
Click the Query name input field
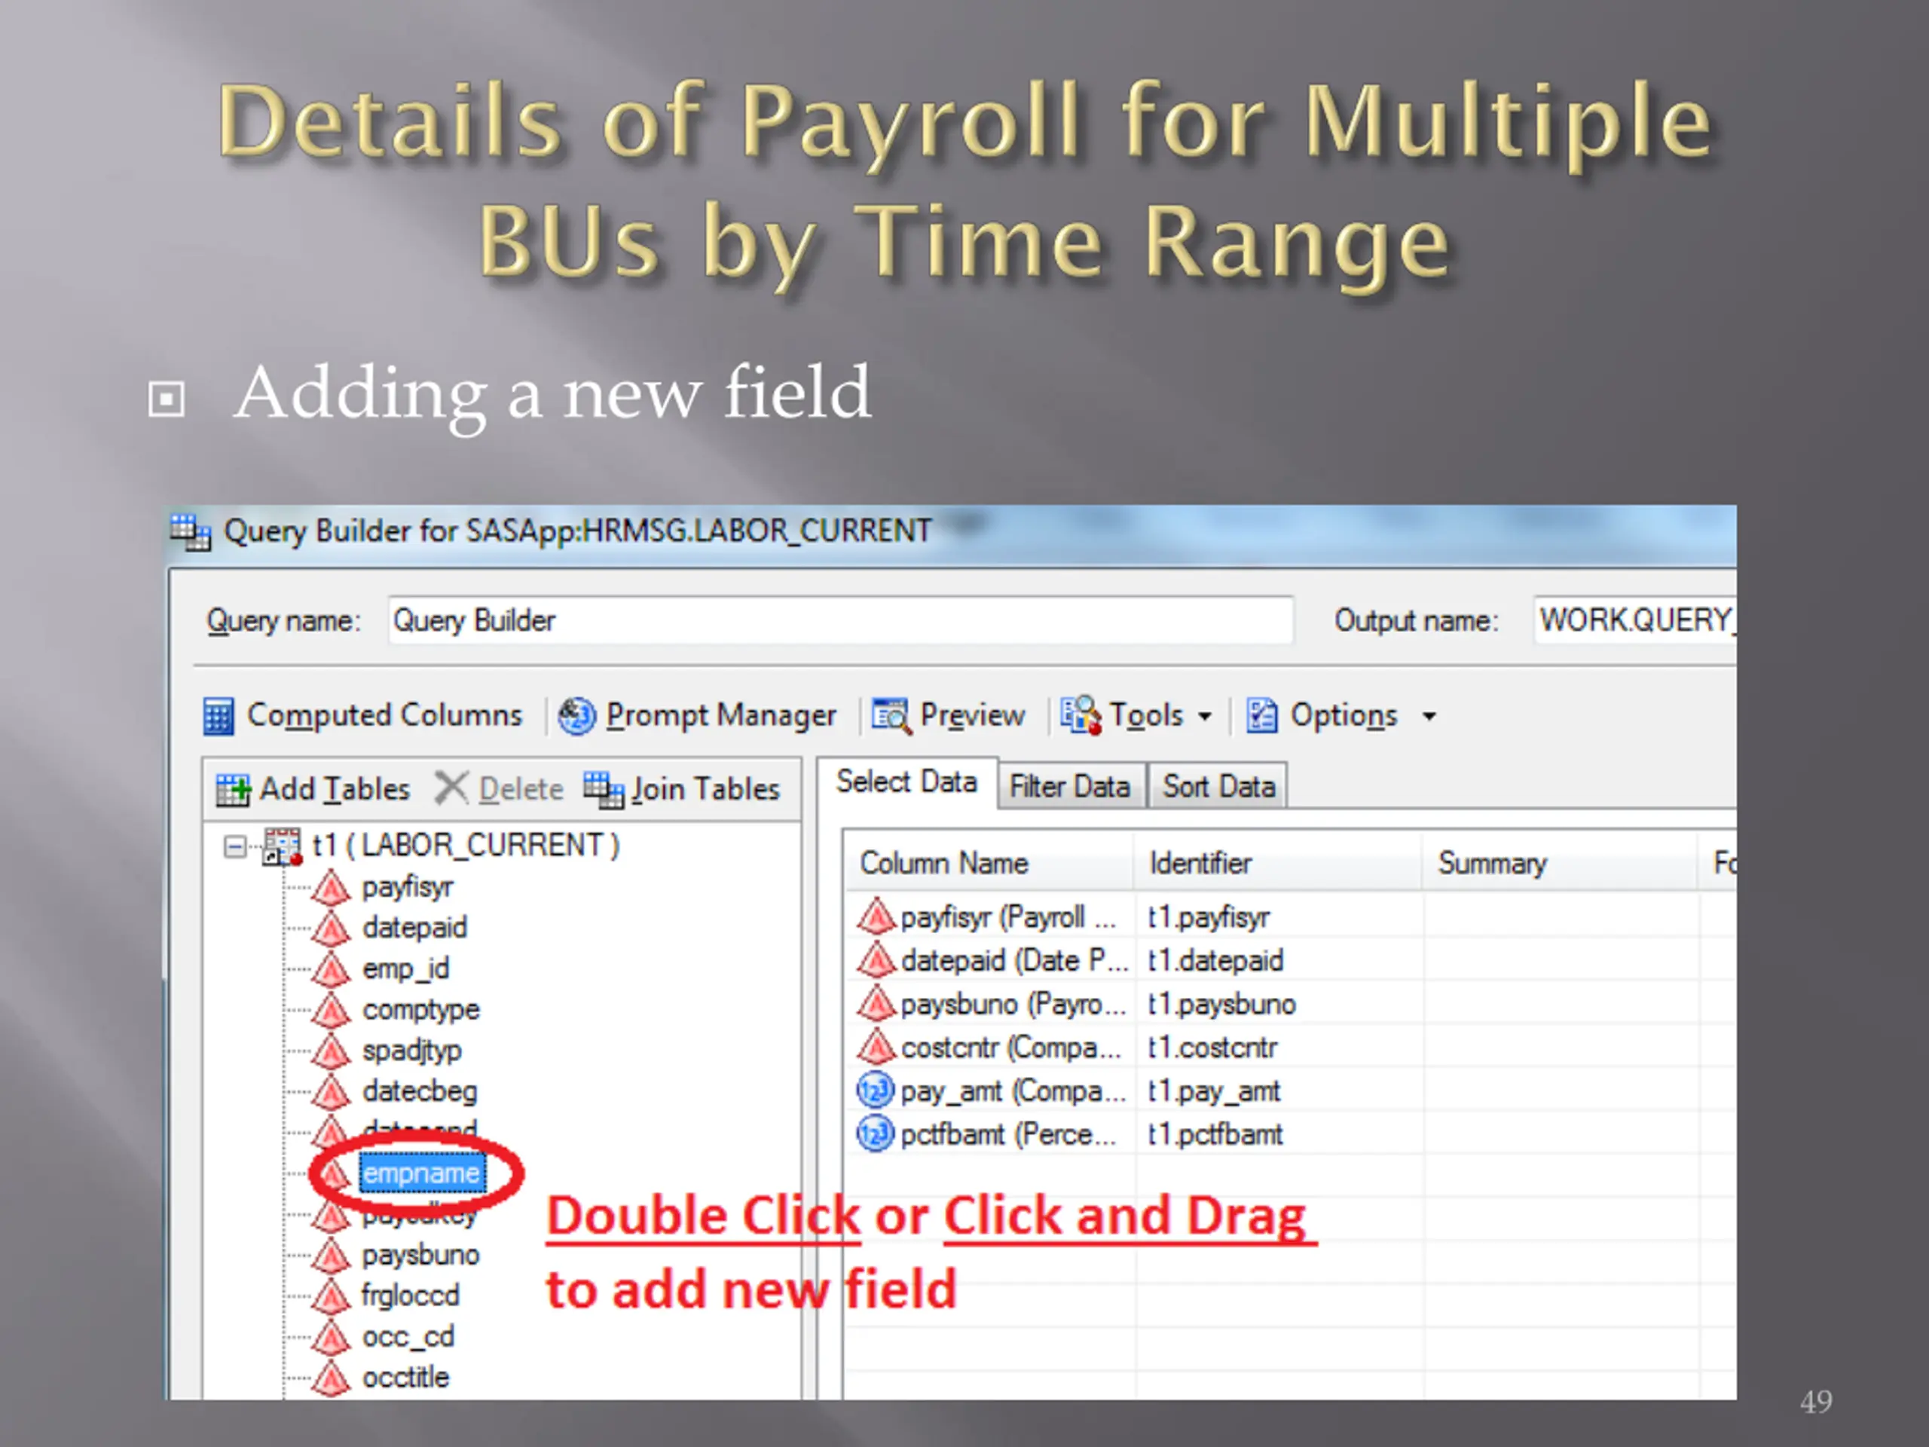coord(840,621)
